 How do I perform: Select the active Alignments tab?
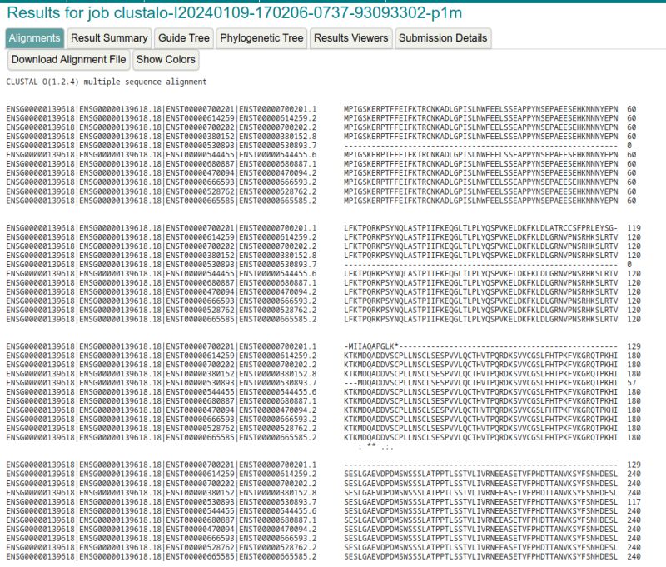[33, 37]
